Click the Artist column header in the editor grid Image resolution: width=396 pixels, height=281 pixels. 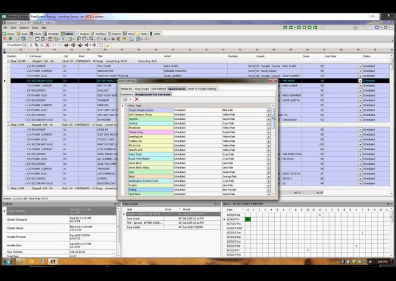[x=168, y=56]
